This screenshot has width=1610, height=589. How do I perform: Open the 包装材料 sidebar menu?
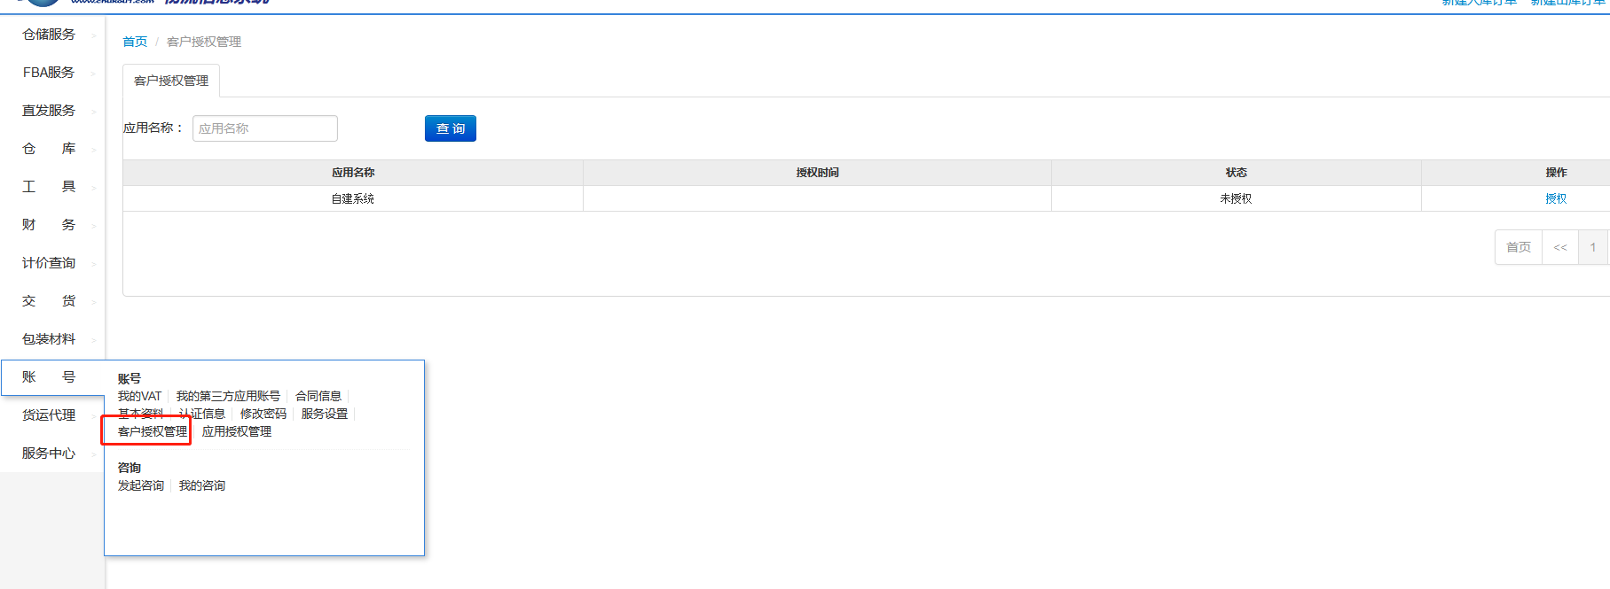[x=49, y=339]
